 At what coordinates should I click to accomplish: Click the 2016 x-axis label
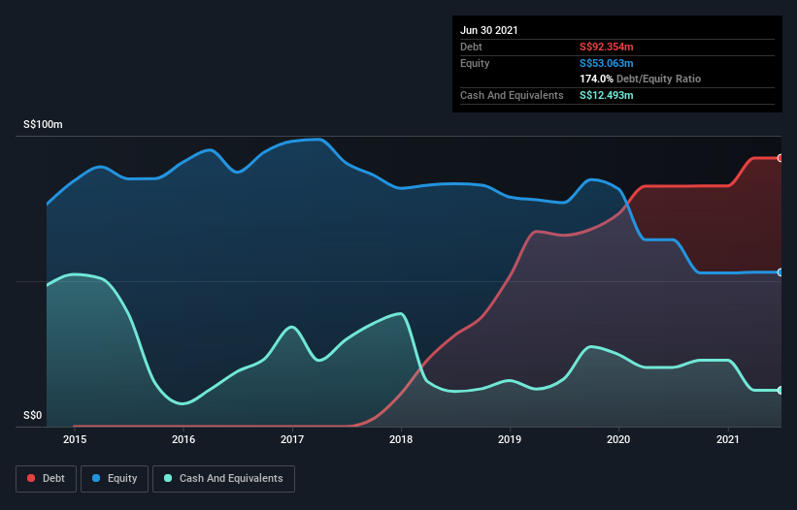coord(183,439)
